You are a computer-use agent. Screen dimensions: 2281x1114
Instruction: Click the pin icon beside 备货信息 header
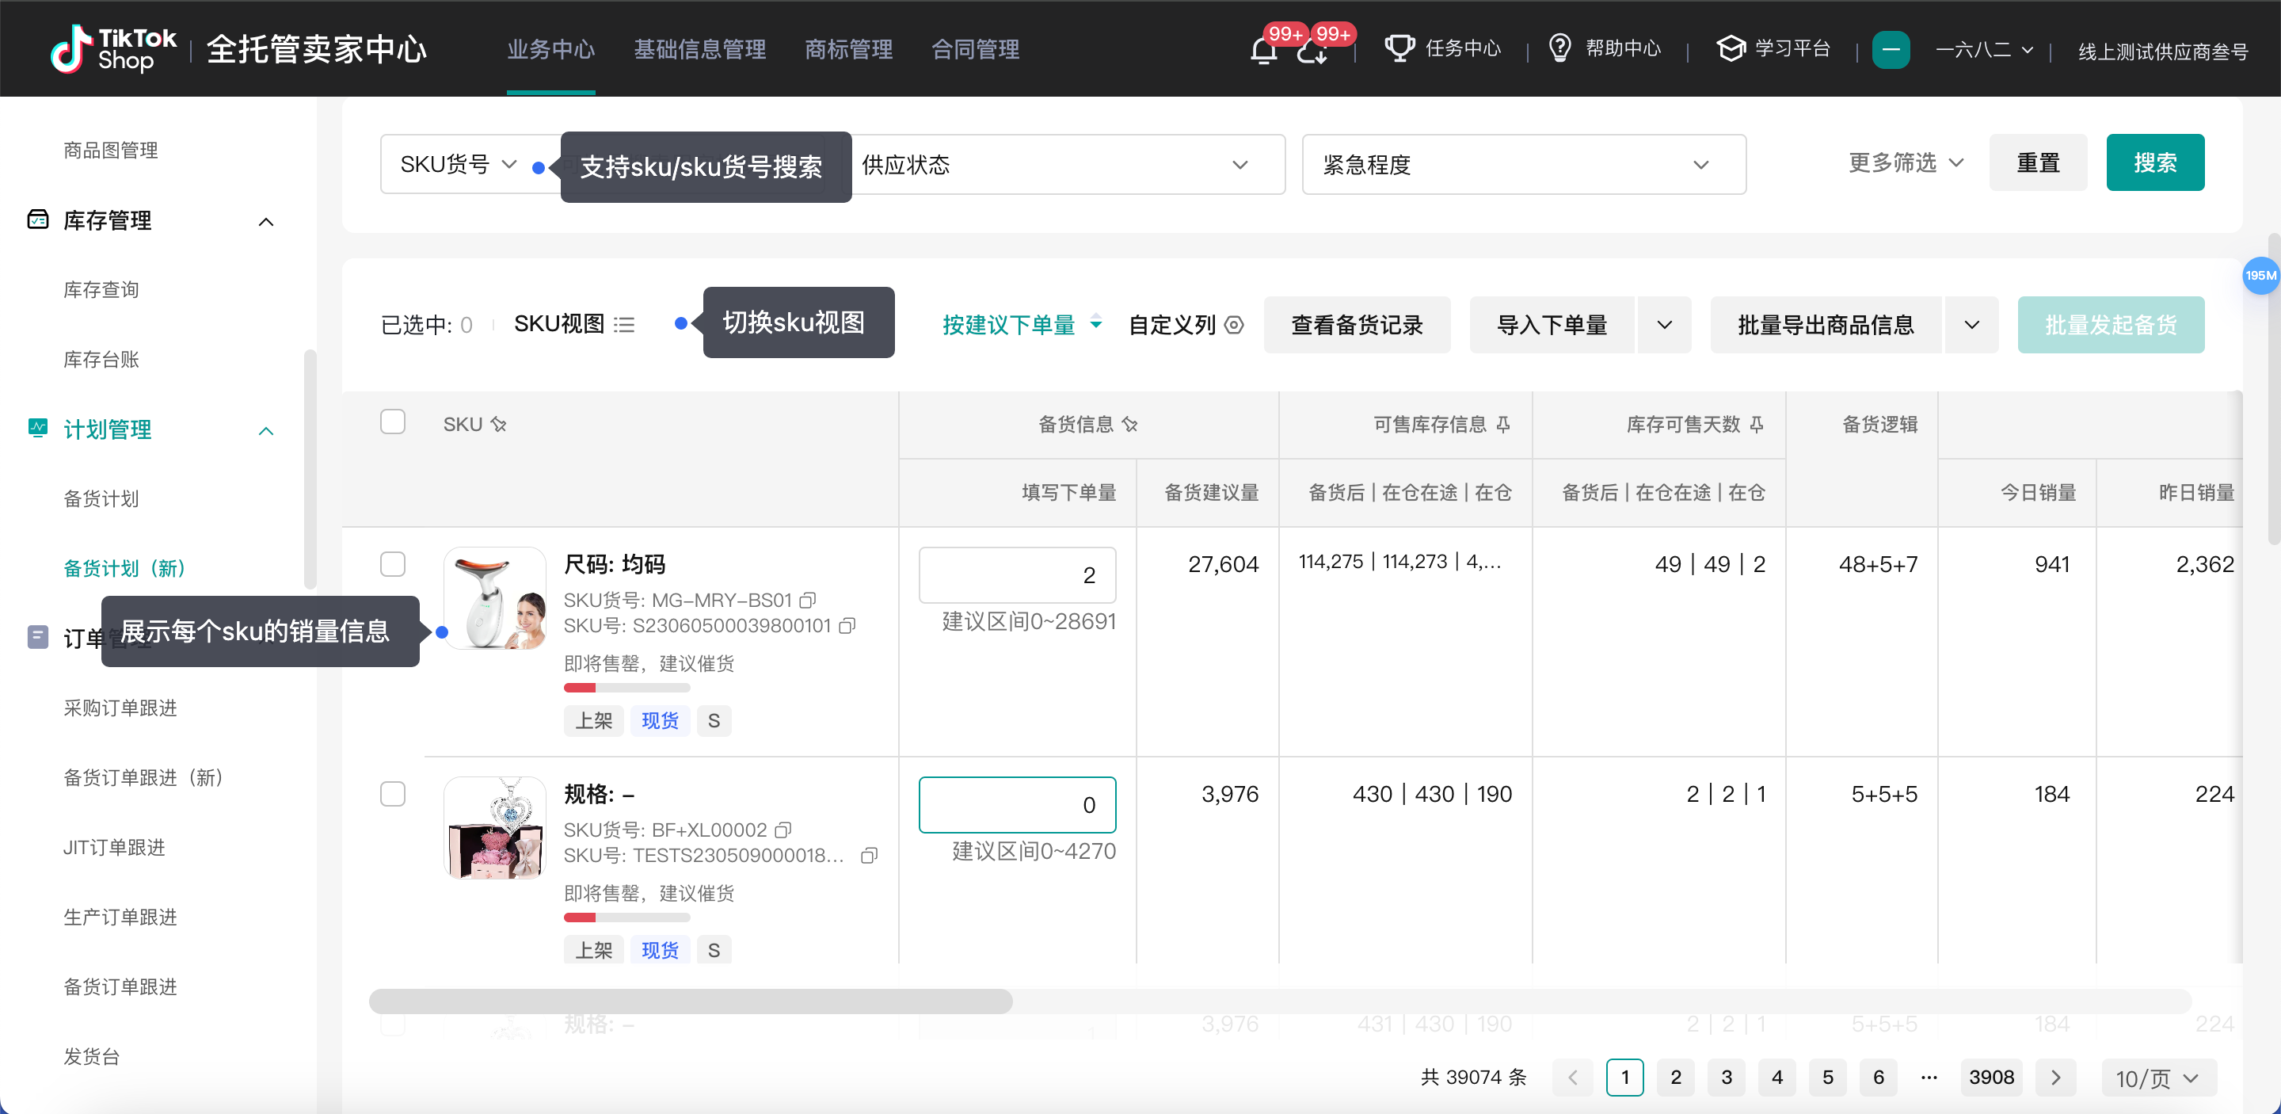click(x=1130, y=424)
